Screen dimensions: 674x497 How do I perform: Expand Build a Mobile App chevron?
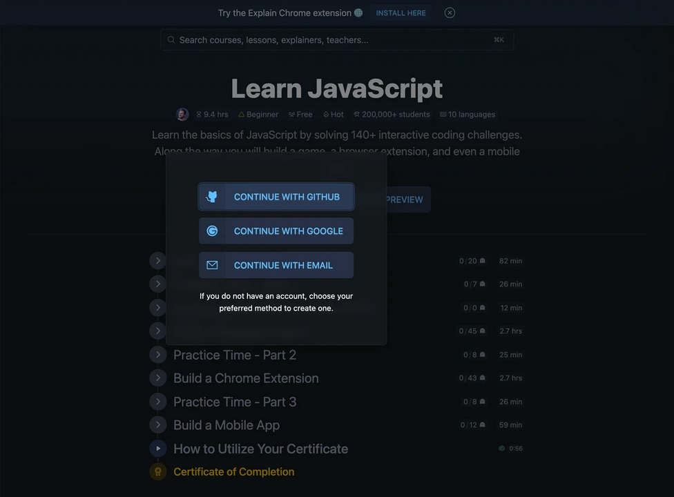pos(157,425)
